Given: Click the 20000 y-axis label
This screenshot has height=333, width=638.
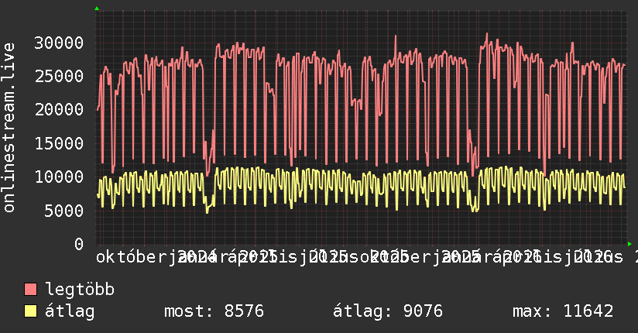Looking at the screenshot, I should click(59, 109).
